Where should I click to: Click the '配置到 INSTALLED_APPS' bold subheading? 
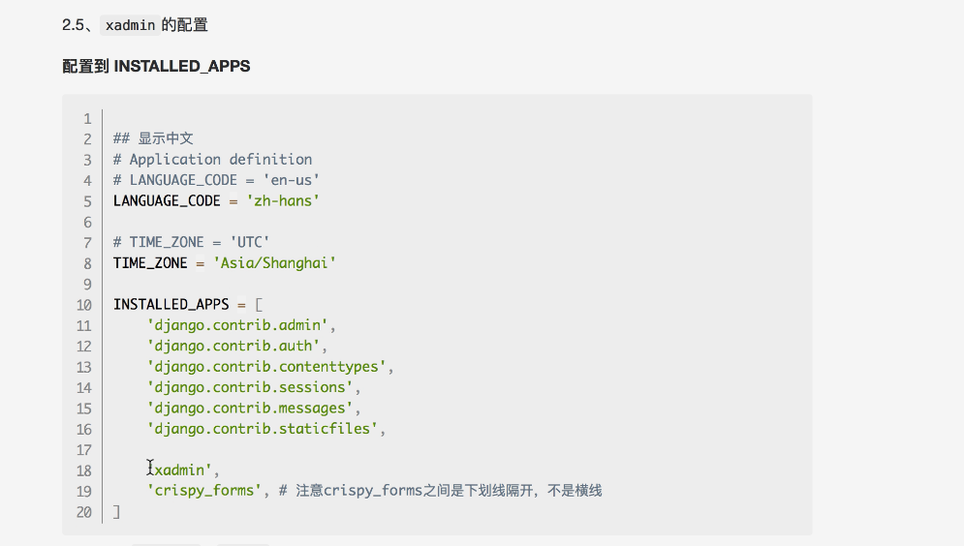156,66
